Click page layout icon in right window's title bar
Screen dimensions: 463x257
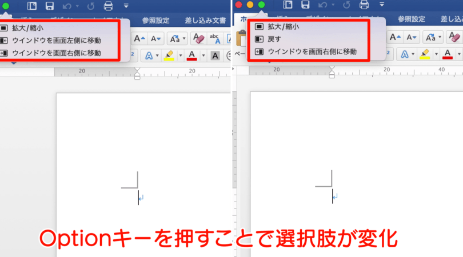click(x=288, y=5)
